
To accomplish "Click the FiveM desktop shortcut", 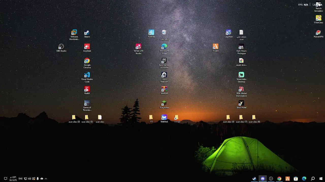I will [216, 48].
